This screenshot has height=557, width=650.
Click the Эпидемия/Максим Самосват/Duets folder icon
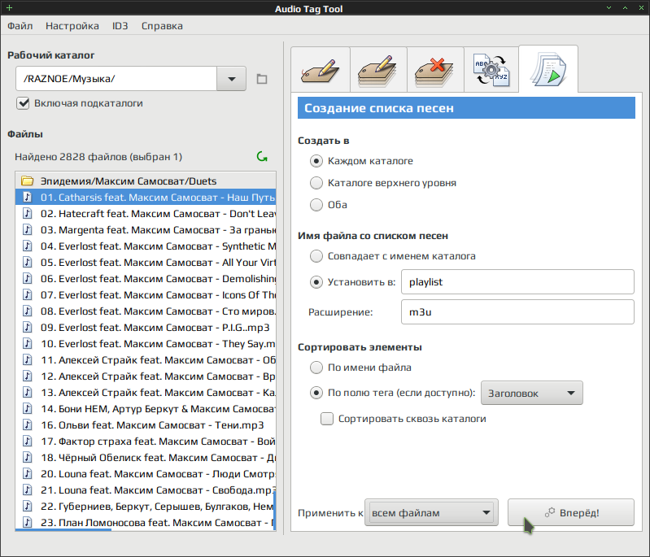[28, 181]
